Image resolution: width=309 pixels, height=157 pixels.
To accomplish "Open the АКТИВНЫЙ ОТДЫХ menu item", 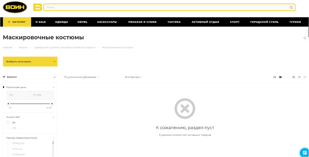I will (x=205, y=22).
